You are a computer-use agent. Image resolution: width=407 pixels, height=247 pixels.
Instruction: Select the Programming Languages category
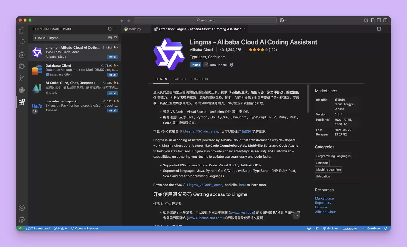[334, 156]
